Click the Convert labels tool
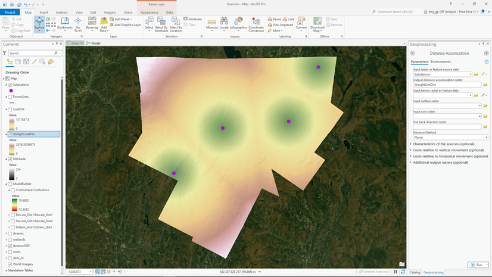Image resolution: width=492 pixels, height=277 pixels. (x=301, y=24)
